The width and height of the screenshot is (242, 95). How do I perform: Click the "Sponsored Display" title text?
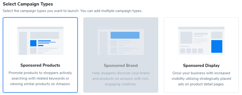pyautogui.click(x=201, y=65)
